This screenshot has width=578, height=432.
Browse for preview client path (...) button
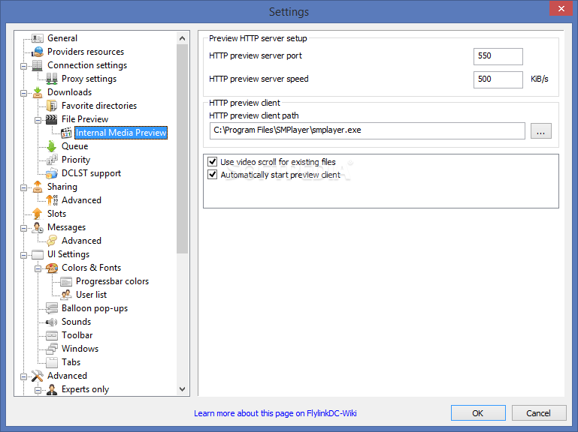tap(540, 131)
